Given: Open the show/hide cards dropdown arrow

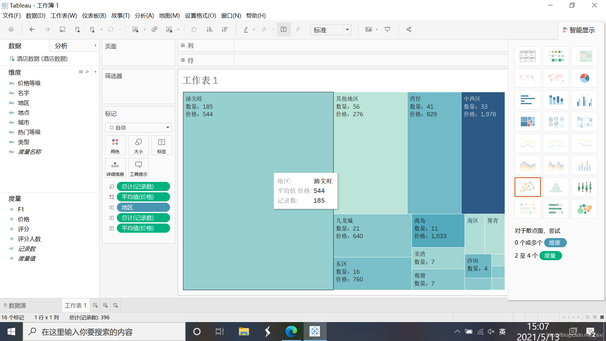Looking at the screenshot, I should click(x=377, y=30).
